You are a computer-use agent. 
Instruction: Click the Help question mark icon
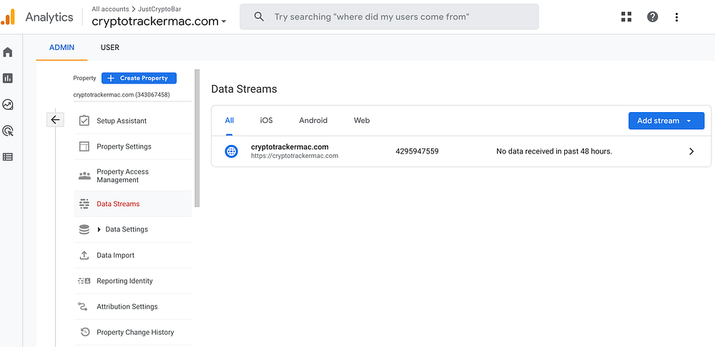652,17
